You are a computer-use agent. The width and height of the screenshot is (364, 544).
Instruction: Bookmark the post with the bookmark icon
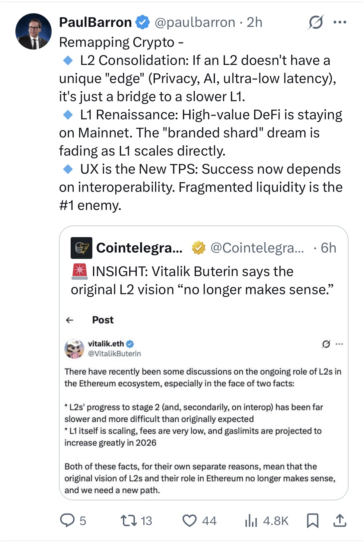(313, 521)
